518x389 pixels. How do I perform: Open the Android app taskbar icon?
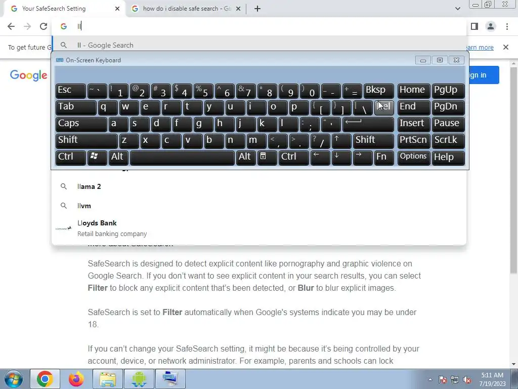[139, 379]
